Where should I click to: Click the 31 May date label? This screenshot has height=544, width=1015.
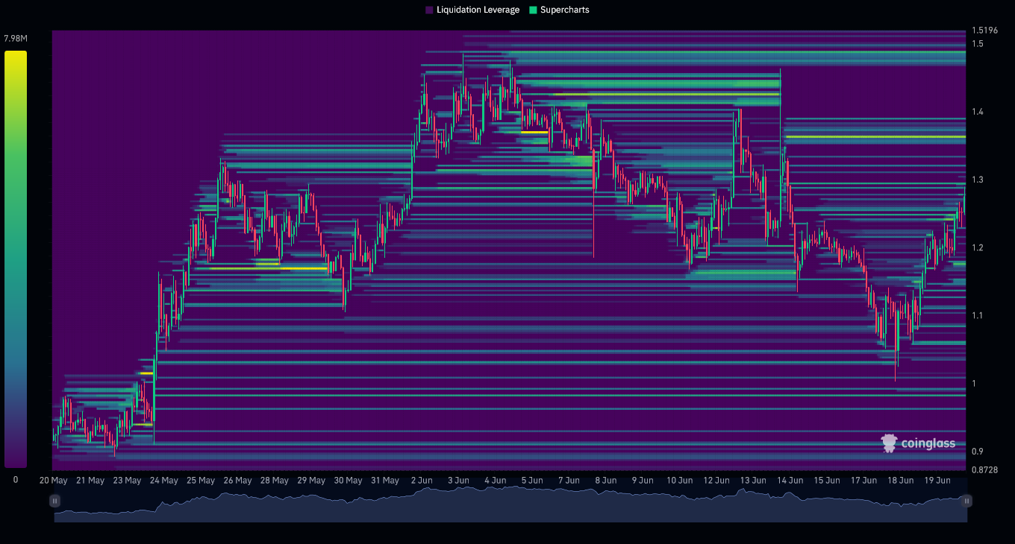(384, 481)
